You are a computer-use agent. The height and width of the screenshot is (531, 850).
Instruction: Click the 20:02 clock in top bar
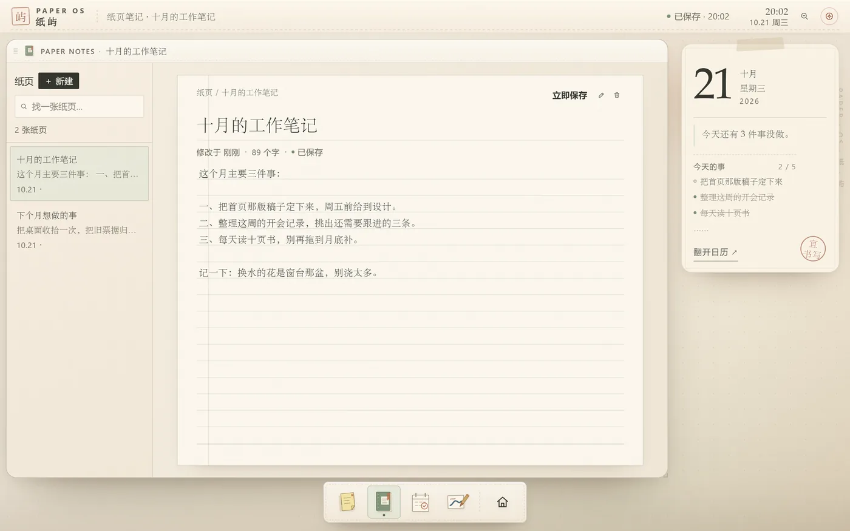777,12
